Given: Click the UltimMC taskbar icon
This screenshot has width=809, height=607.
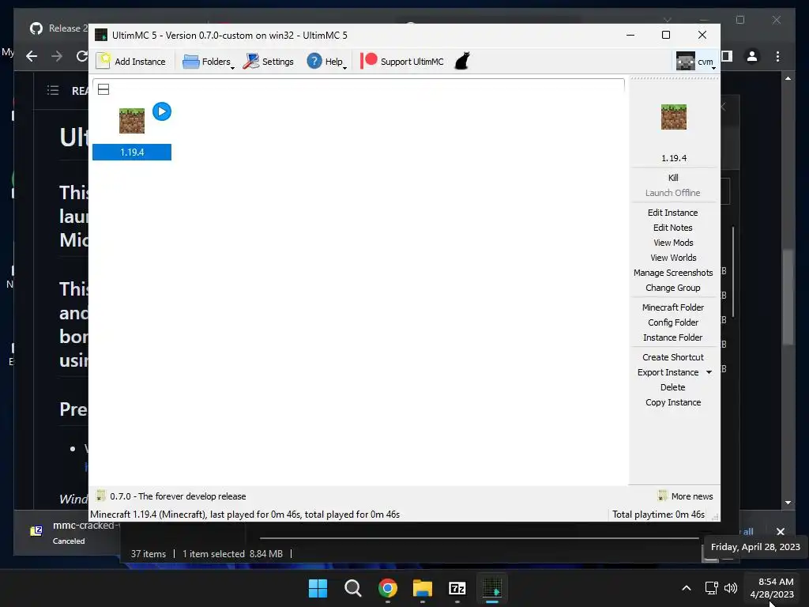Looking at the screenshot, I should (492, 588).
